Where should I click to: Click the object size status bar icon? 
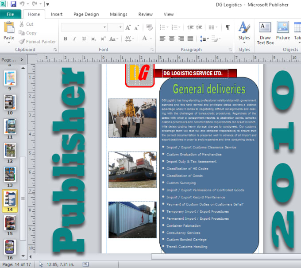(85, 264)
